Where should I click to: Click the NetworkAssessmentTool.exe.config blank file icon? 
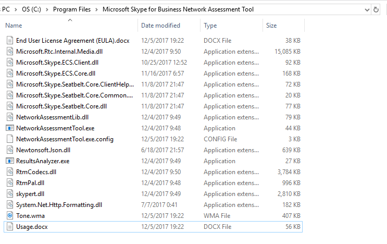point(10,139)
